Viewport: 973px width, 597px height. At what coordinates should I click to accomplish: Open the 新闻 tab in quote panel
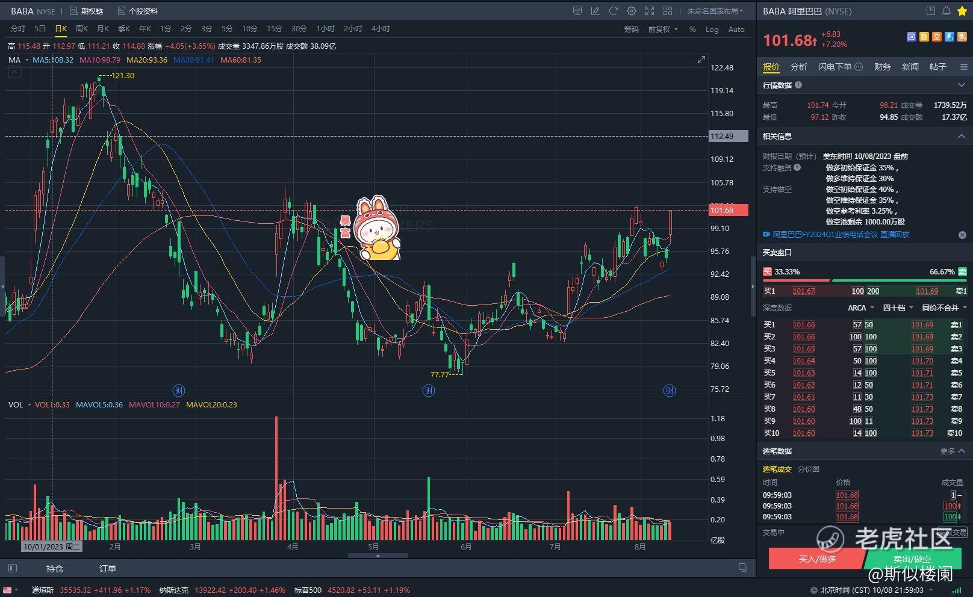coord(910,67)
